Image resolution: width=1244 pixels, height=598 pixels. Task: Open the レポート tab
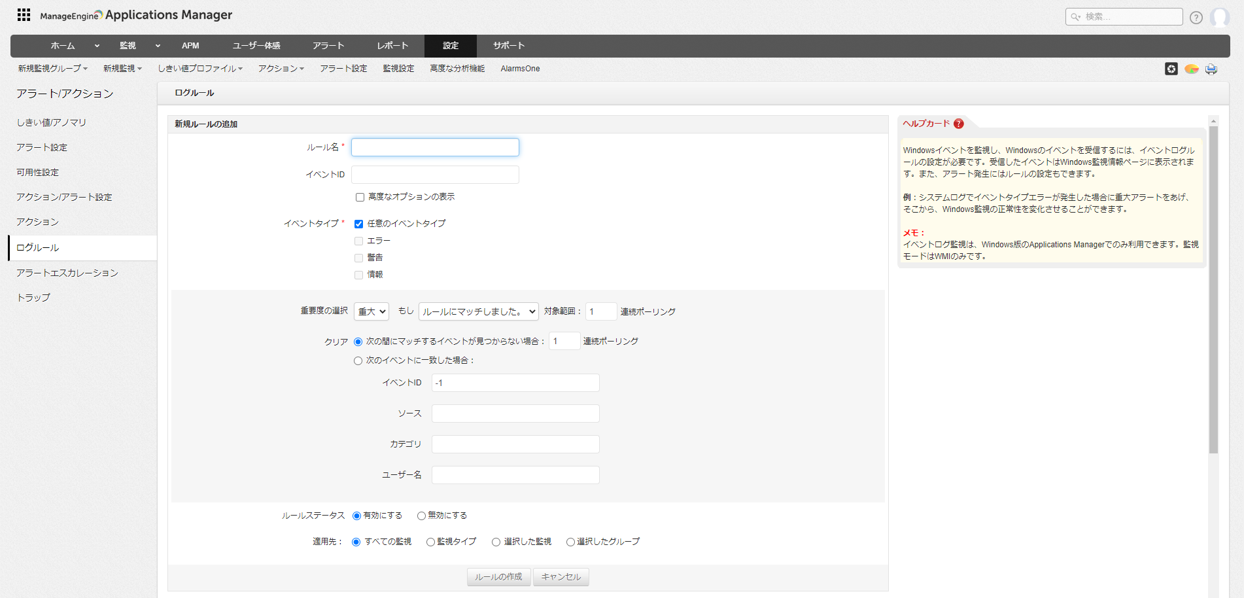[392, 46]
